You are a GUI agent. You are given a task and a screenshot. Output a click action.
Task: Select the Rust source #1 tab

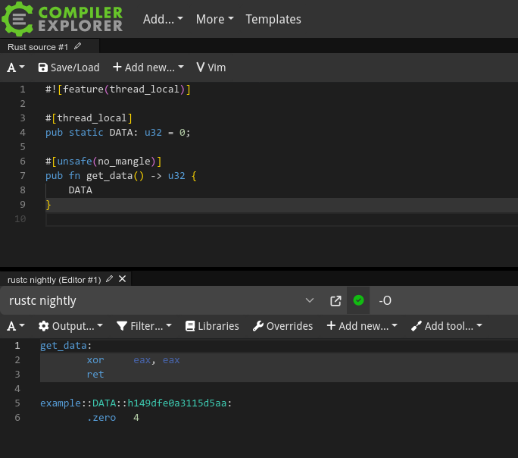point(38,47)
